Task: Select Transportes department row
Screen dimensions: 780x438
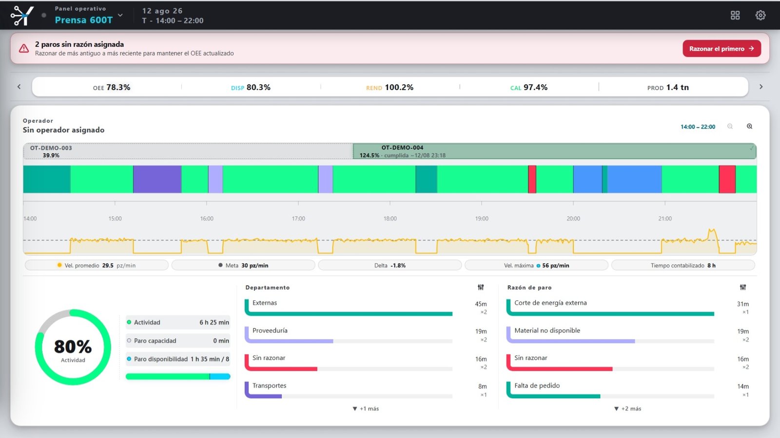Action: click(366, 390)
